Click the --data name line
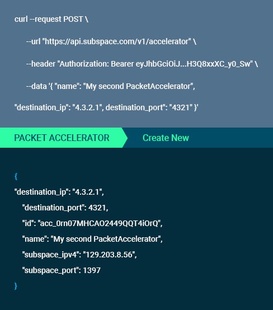This screenshot has width=273, height=310. (111, 86)
